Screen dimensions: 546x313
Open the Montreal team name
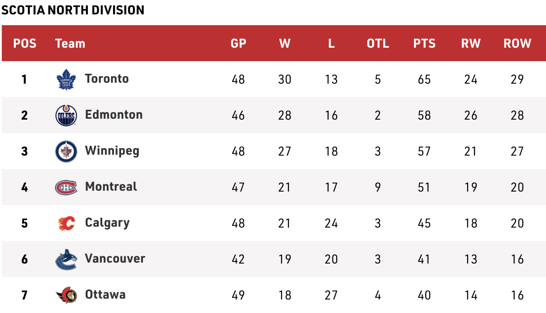(111, 187)
